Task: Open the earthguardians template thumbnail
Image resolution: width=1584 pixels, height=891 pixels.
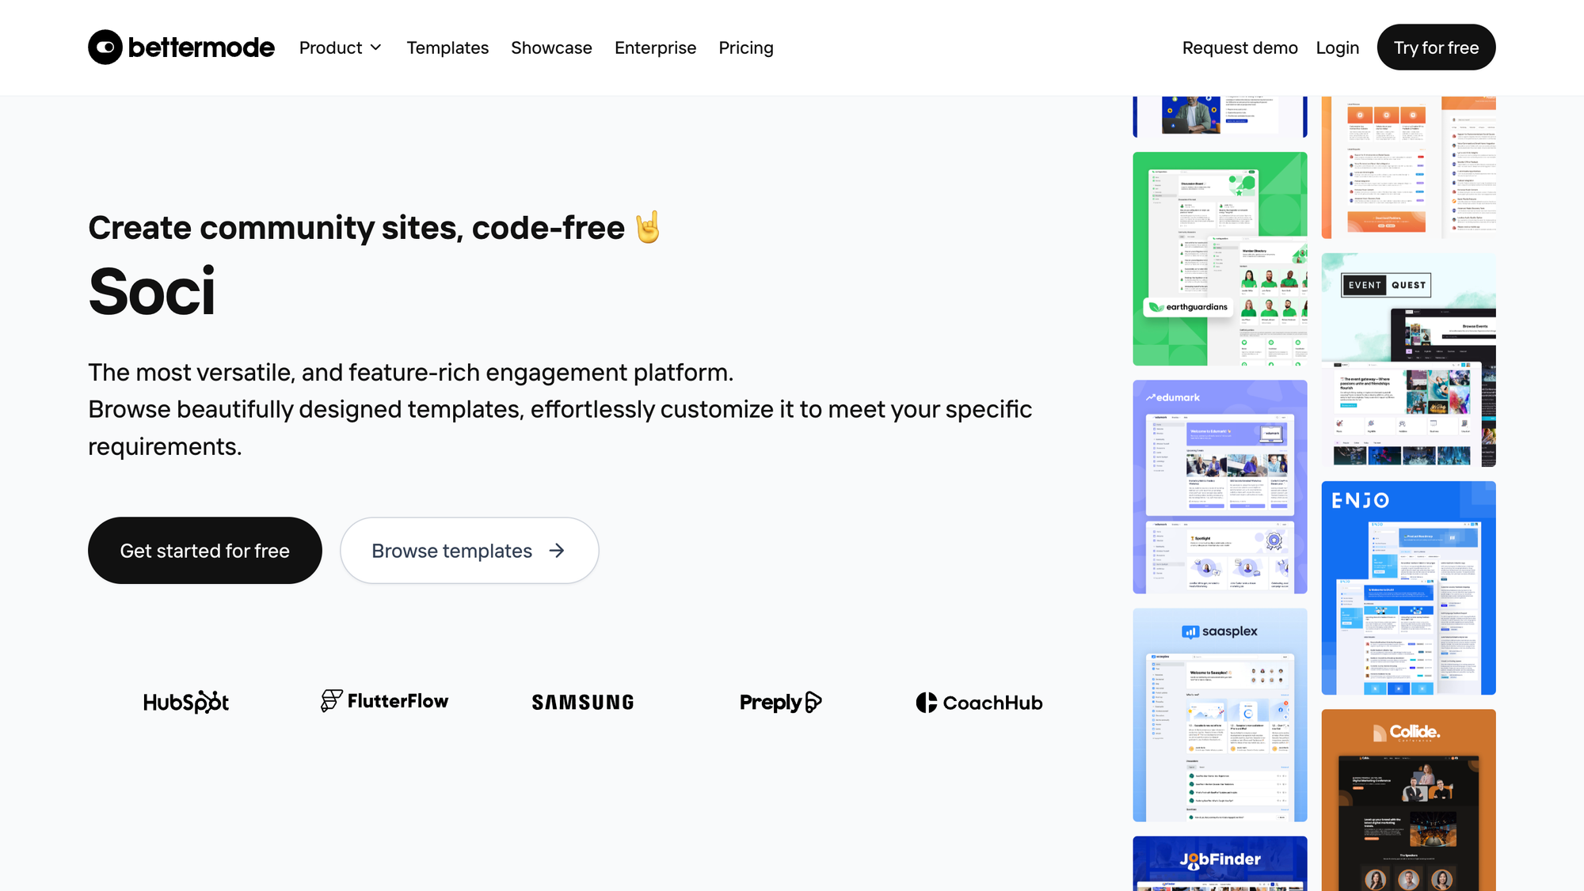Action: click(1220, 259)
